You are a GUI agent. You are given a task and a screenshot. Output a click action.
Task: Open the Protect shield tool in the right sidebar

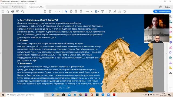click(171, 53)
